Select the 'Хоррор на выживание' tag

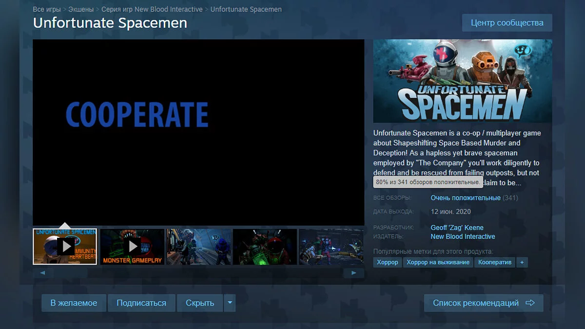pos(438,262)
